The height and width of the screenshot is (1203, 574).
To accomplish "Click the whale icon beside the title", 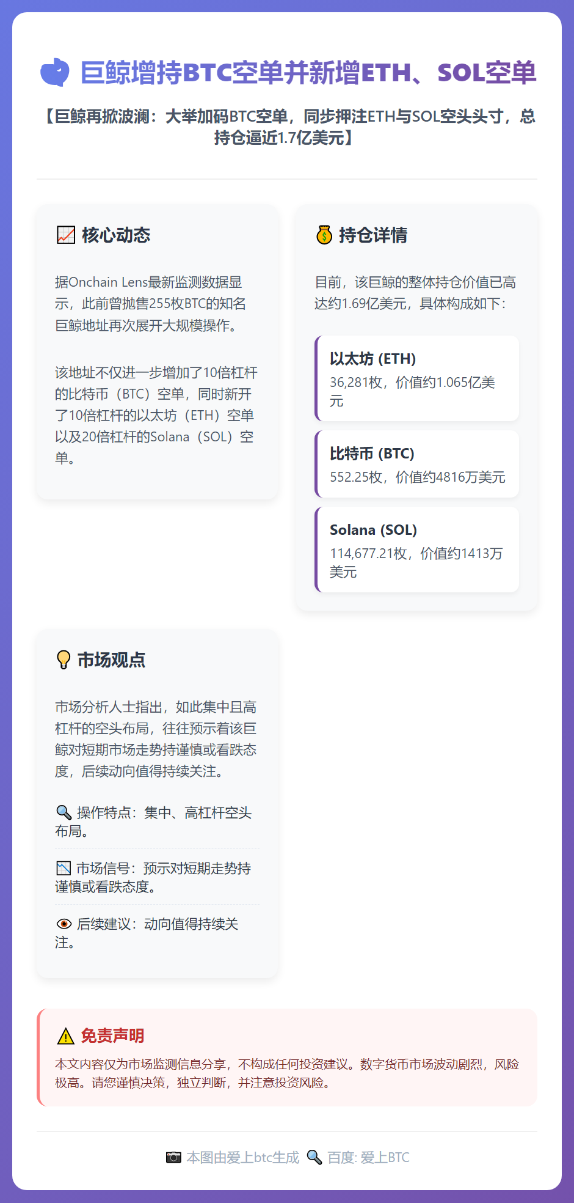I will (x=55, y=73).
